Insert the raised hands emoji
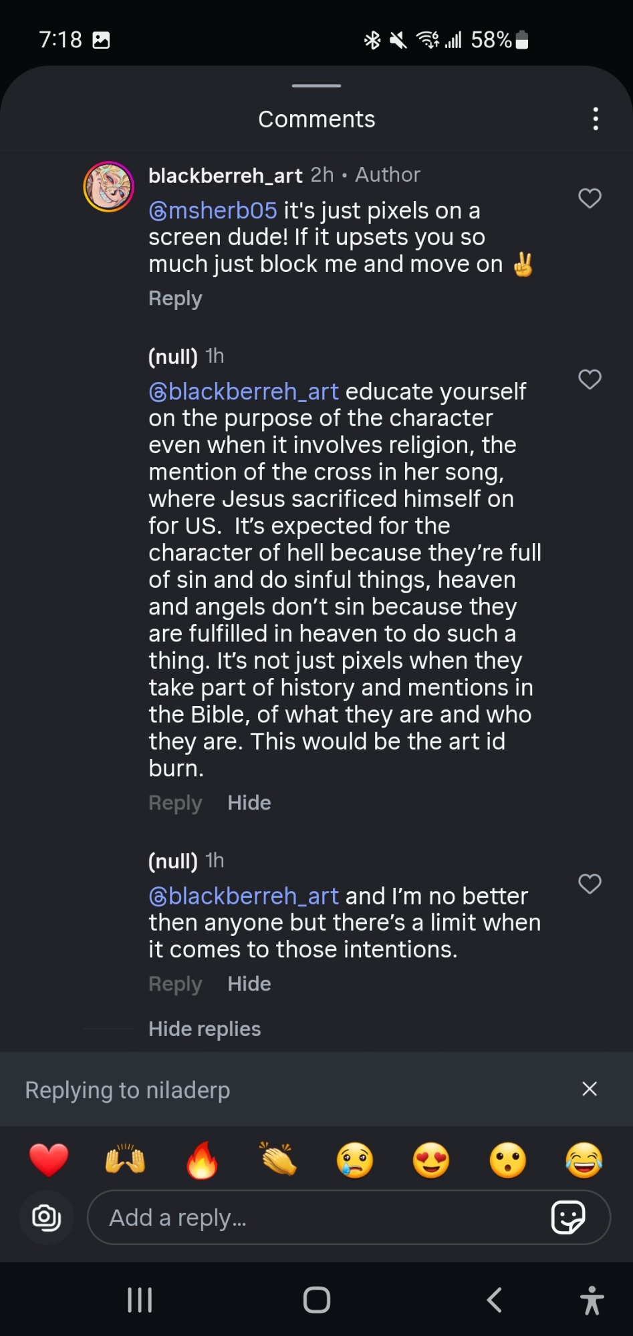Viewport: 633px width, 1336px height. [125, 1160]
